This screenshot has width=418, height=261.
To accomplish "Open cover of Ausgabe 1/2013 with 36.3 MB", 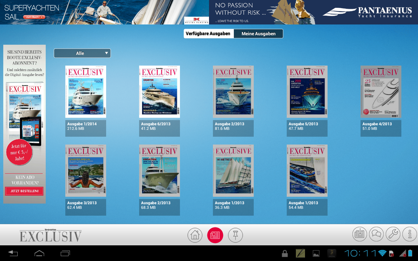I will pos(233,171).
